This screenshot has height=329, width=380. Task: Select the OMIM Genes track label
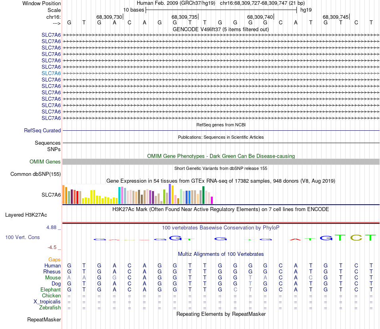[45, 162]
